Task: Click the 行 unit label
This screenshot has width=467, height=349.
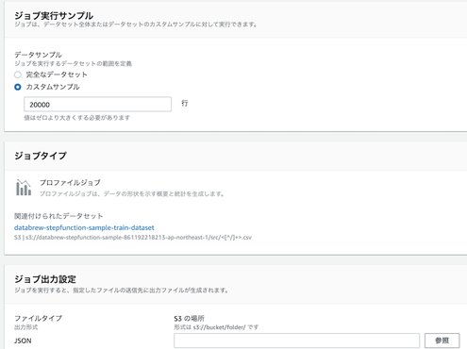Action: 185,104
